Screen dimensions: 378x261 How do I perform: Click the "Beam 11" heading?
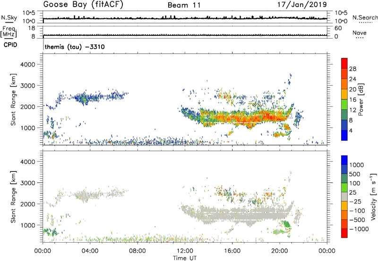[184, 5]
